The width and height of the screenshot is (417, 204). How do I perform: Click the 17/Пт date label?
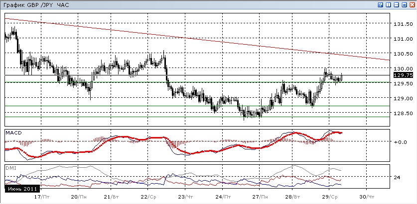point(42,197)
